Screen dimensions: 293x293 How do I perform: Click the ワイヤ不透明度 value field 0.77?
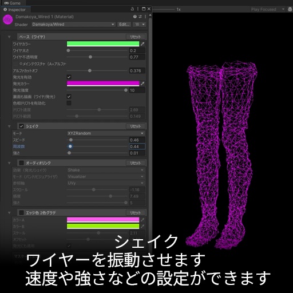pos(137,57)
